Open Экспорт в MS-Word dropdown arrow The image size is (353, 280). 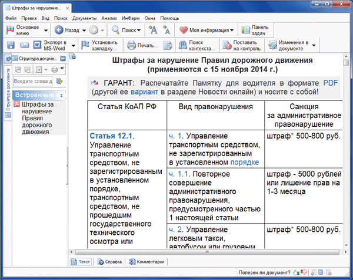pos(73,46)
